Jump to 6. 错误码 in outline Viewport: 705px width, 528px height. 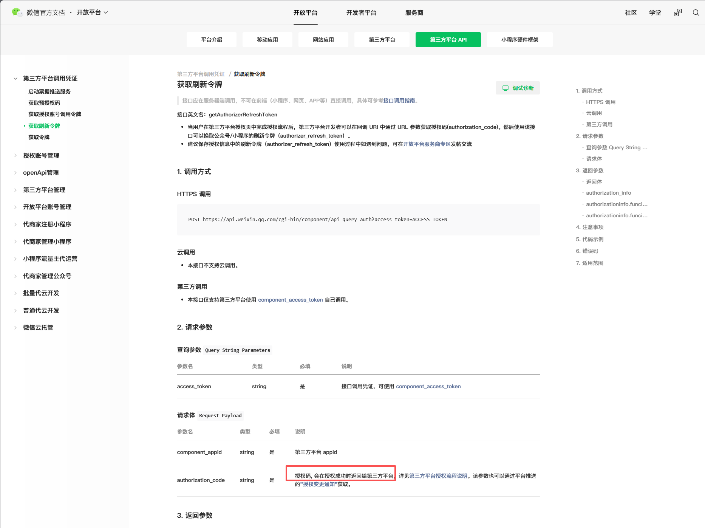(x=587, y=251)
